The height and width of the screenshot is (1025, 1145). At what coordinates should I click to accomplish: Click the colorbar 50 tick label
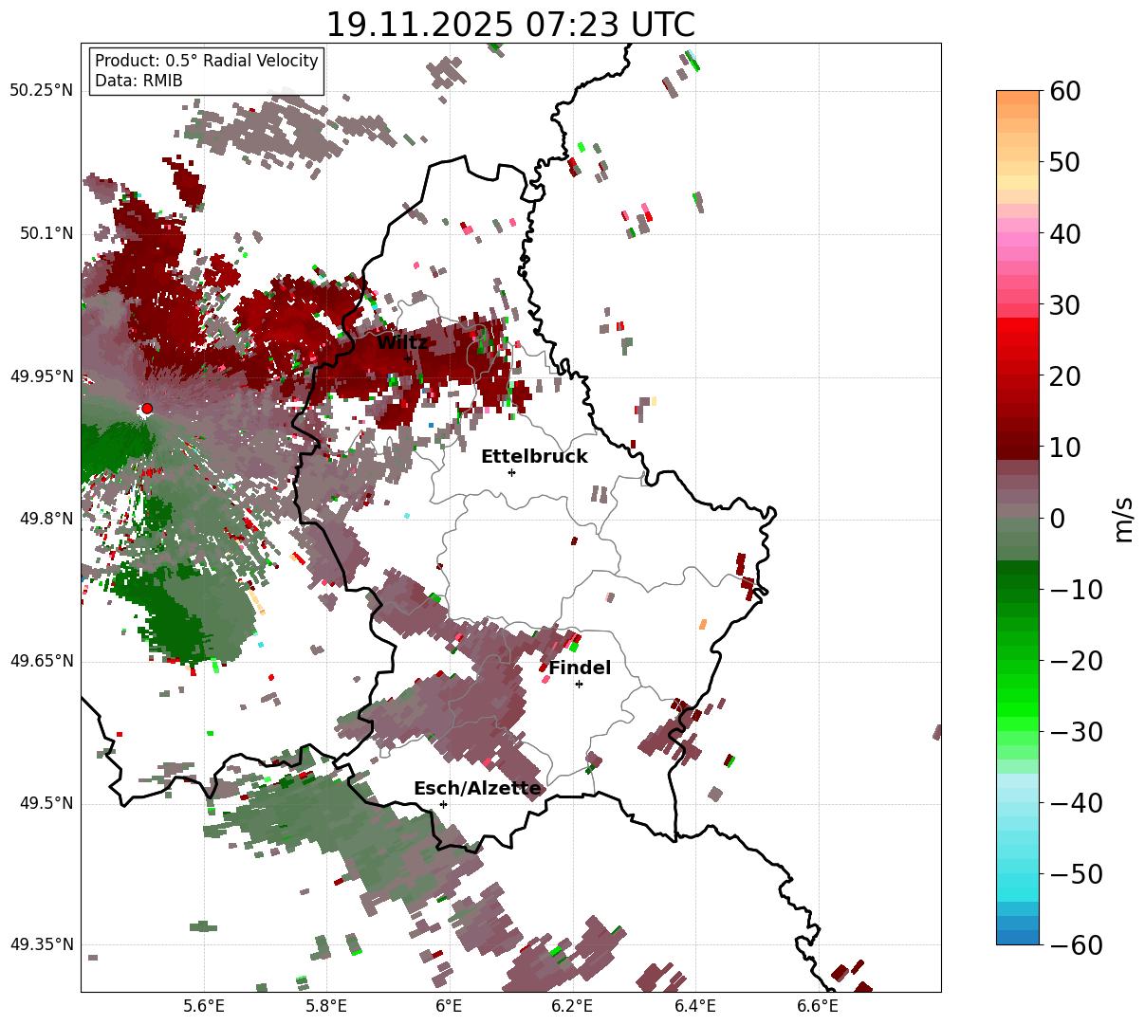tap(1065, 162)
